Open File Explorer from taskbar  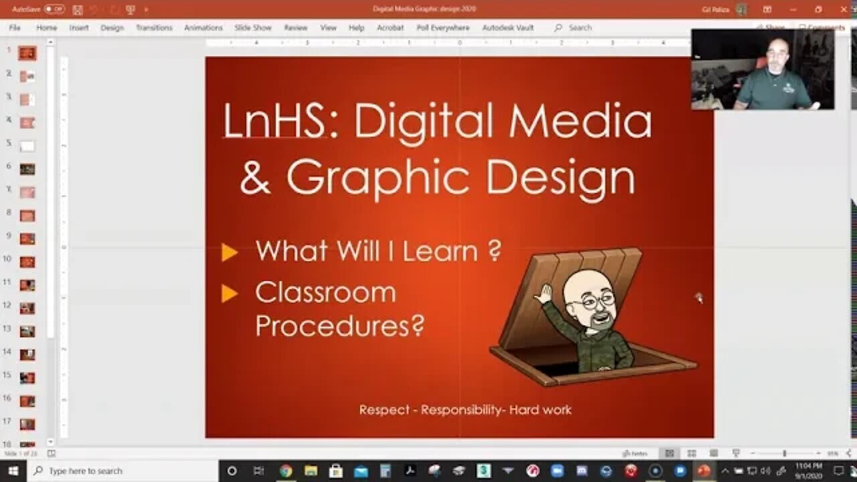pyautogui.click(x=311, y=471)
